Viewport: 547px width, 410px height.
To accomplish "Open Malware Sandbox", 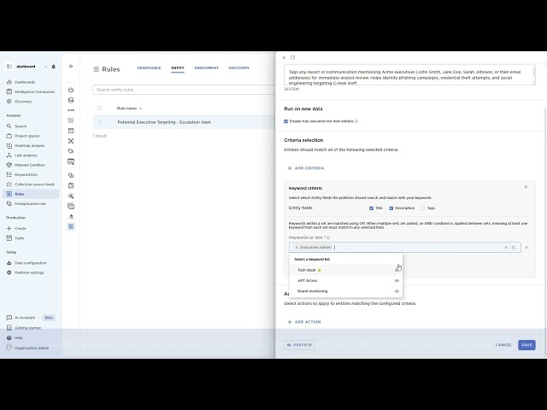I will tap(26, 165).
